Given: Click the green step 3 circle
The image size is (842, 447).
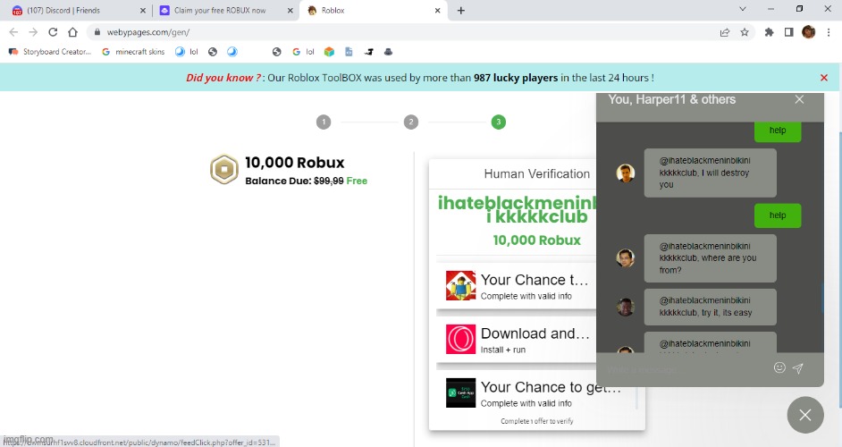Looking at the screenshot, I should (499, 122).
